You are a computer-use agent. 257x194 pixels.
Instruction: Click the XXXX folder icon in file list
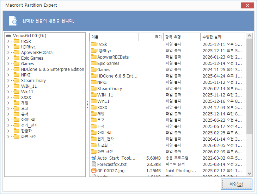[x=93, y=107]
